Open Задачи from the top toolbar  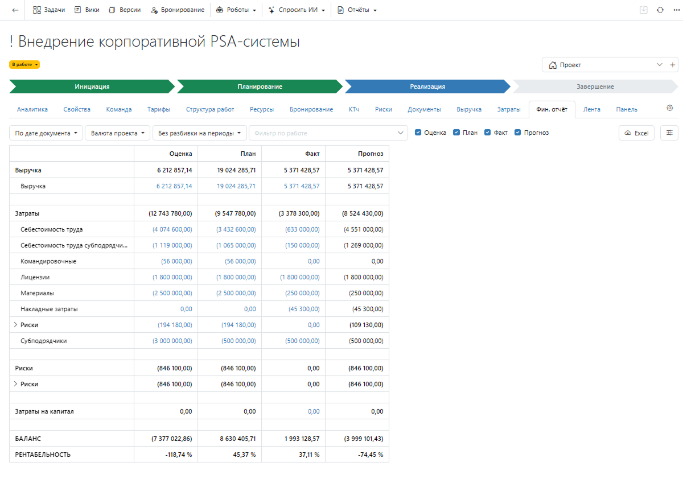tap(49, 10)
